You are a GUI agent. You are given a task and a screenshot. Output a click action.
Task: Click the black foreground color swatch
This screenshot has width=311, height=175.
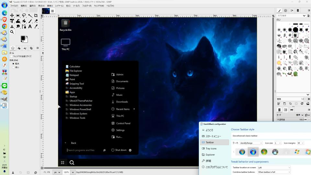pyautogui.click(x=23, y=38)
